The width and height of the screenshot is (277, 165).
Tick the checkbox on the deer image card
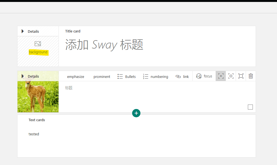click(x=250, y=107)
